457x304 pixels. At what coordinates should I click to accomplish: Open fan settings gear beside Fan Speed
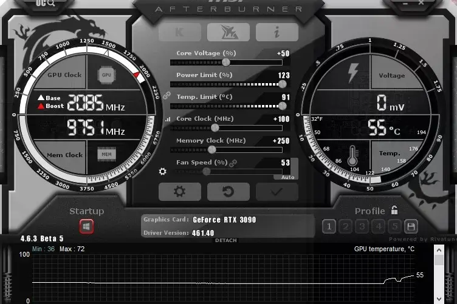click(163, 171)
